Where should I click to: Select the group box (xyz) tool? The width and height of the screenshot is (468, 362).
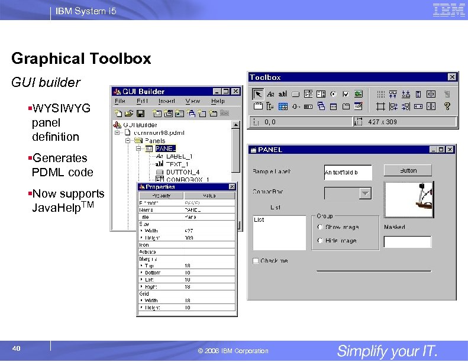pos(258,106)
